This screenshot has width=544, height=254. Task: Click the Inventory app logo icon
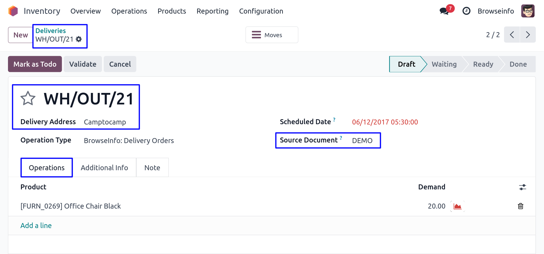point(13,11)
